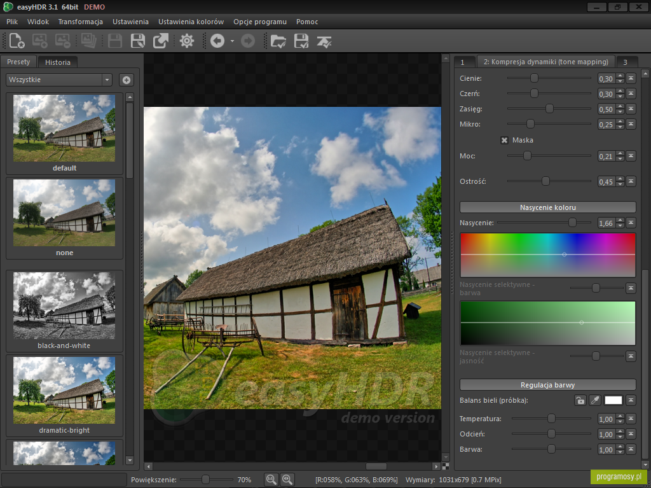This screenshot has width=651, height=488.
Task: Open the Pomoc menu
Action: coord(307,22)
